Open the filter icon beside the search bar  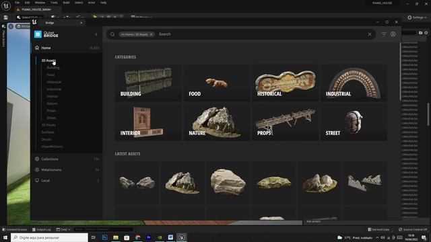(384, 34)
